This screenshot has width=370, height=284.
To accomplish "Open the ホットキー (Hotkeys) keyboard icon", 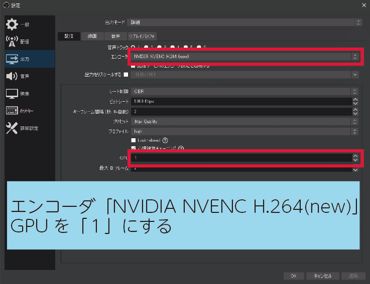I will pos(12,110).
